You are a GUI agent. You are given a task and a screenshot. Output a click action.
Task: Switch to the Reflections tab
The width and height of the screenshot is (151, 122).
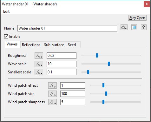pyautogui.click(x=31, y=45)
